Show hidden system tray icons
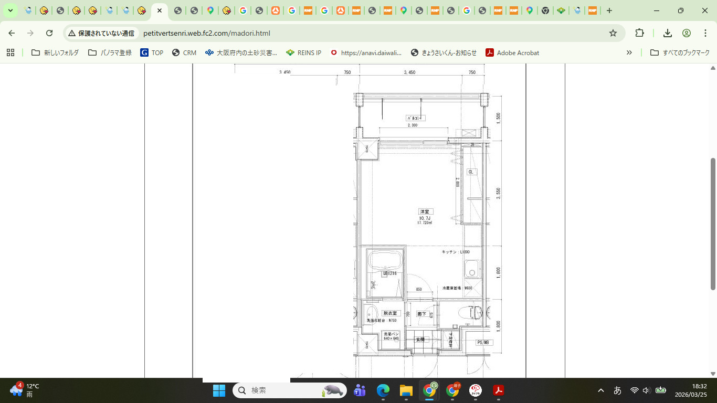Screen dimensions: 717x403 coord(601,390)
